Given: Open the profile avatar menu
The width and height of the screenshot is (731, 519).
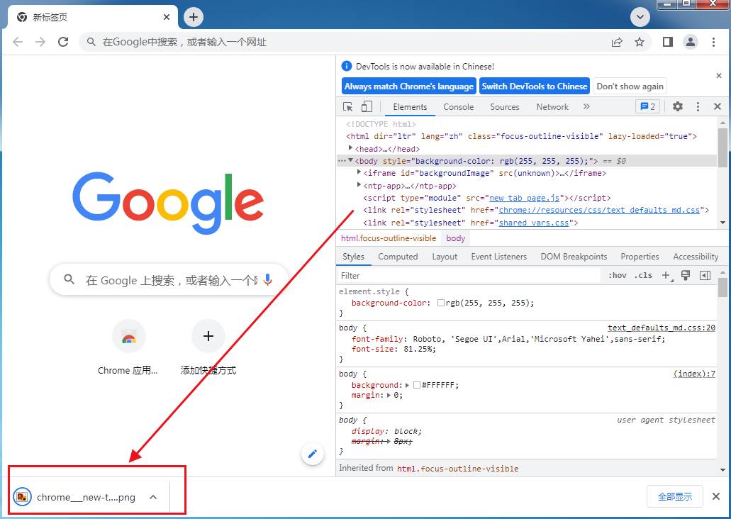Looking at the screenshot, I should click(691, 42).
